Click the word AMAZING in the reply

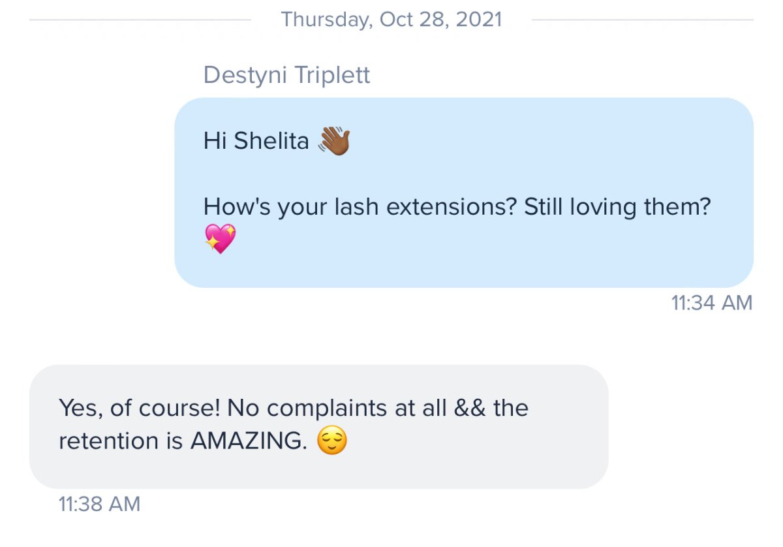coord(249,442)
